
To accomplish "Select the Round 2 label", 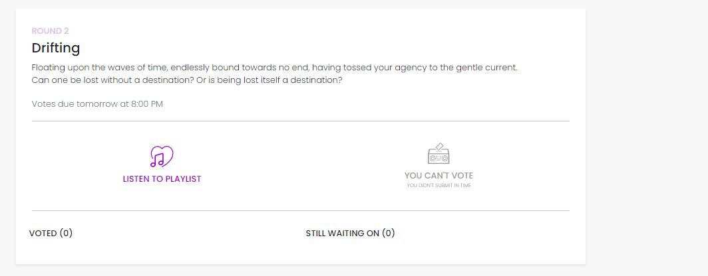I will pyautogui.click(x=50, y=31).
